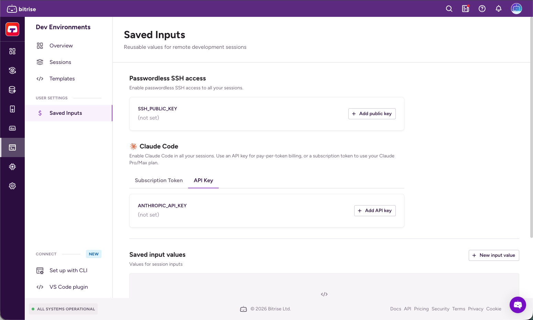
Task: Open the build cache database icon
Action: pos(12,90)
